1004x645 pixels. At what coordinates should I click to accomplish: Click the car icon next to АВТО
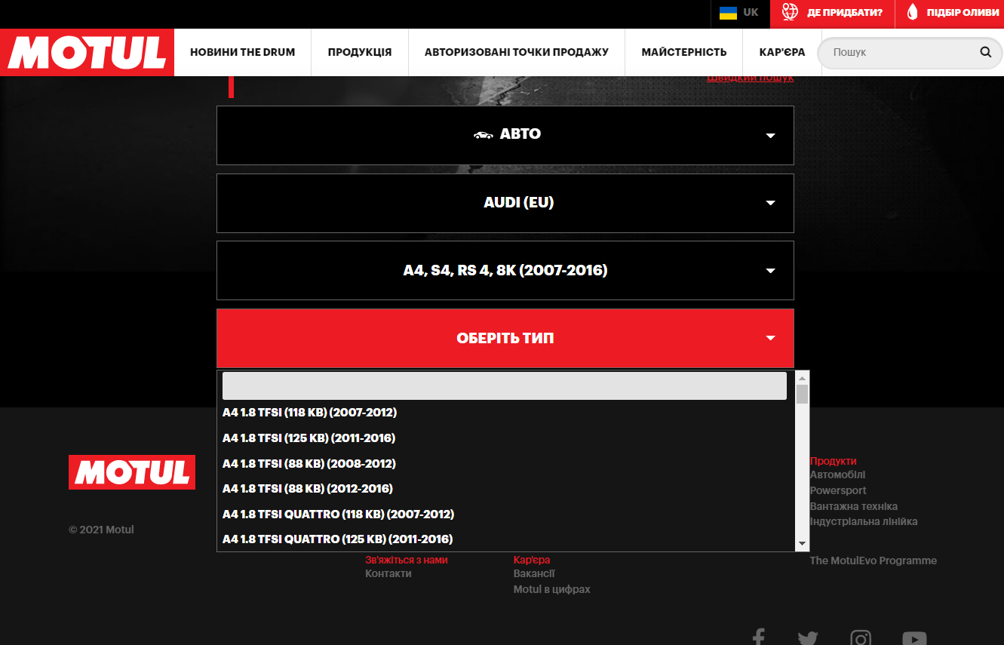(x=483, y=135)
